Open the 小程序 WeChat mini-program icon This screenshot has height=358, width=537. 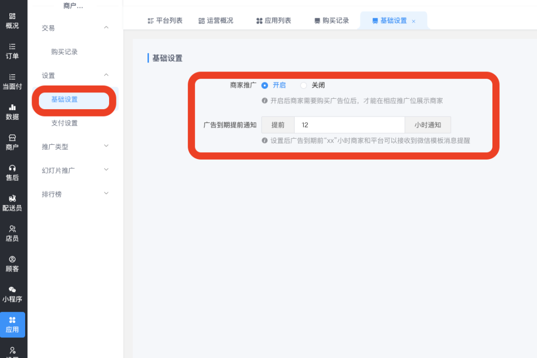point(12,290)
